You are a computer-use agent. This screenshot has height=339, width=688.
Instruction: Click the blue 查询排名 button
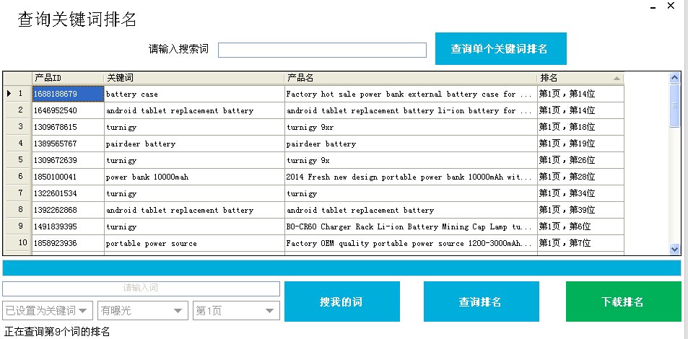coord(481,301)
